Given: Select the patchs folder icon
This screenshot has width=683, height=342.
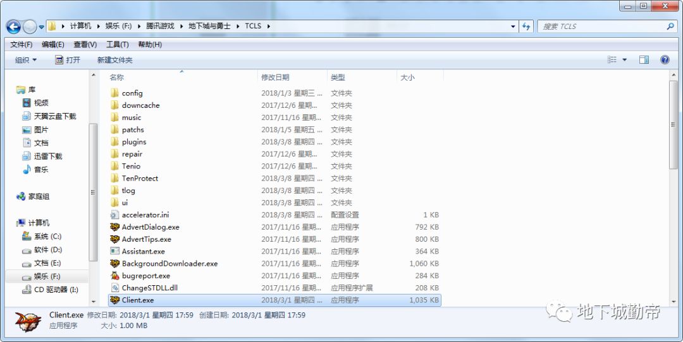Looking at the screenshot, I should coord(114,129).
